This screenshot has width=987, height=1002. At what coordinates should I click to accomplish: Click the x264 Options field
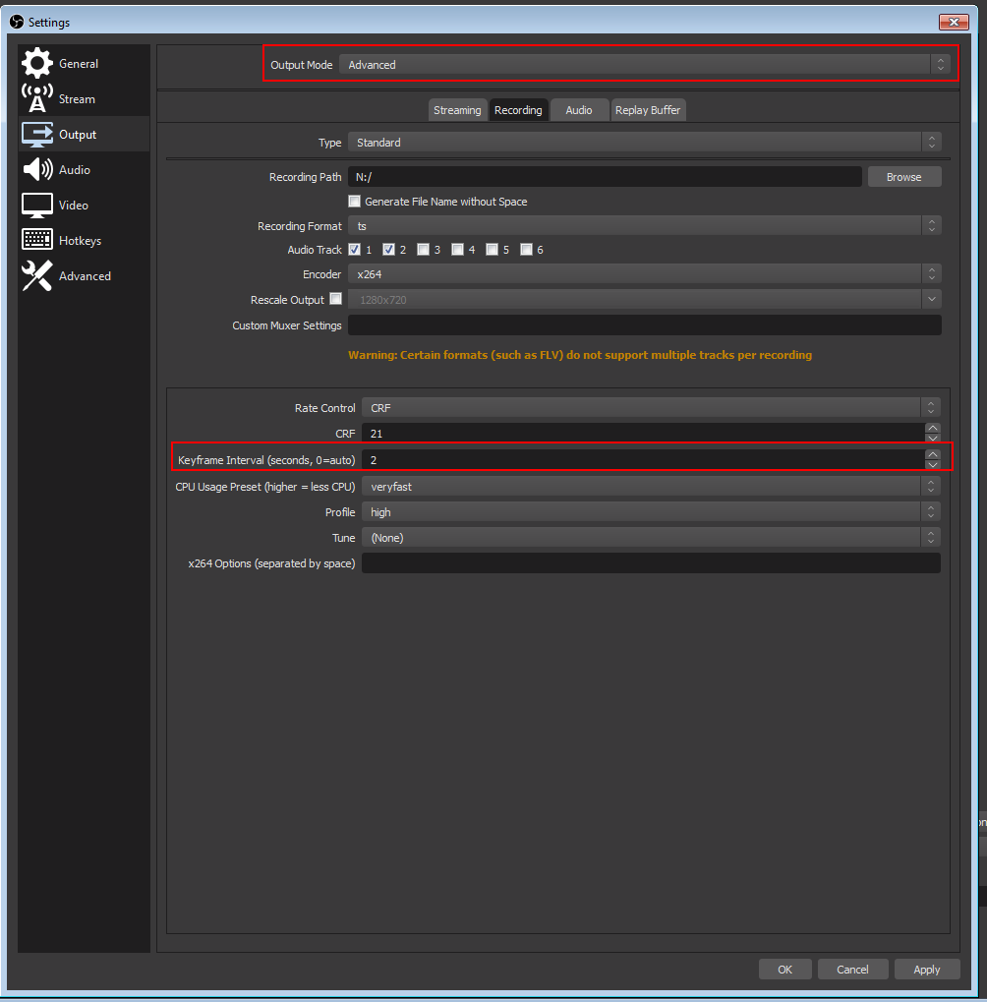click(651, 563)
